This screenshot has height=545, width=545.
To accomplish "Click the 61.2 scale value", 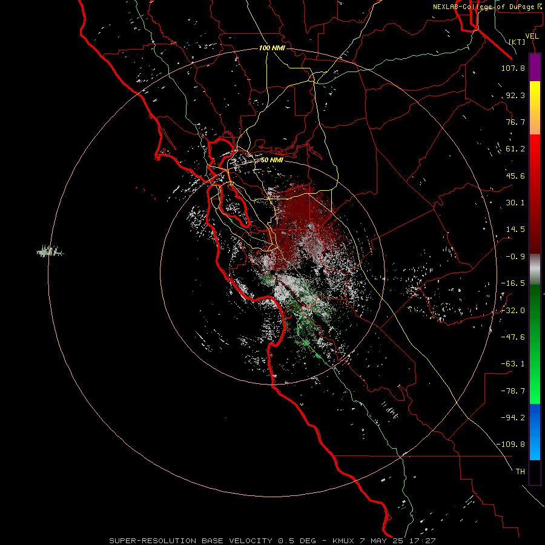I will (x=515, y=149).
